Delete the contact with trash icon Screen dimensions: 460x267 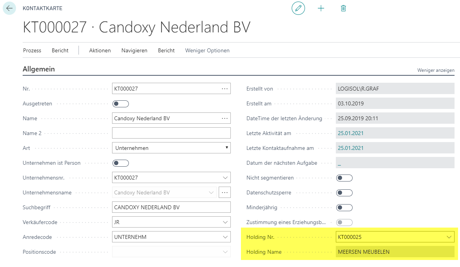pos(343,8)
